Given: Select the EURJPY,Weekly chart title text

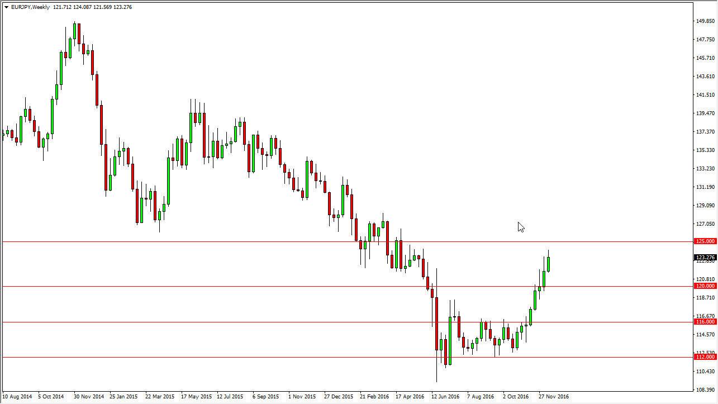Looking at the screenshot, I should (31, 7).
